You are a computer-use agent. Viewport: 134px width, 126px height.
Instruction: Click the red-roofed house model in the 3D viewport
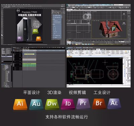point(110,29)
